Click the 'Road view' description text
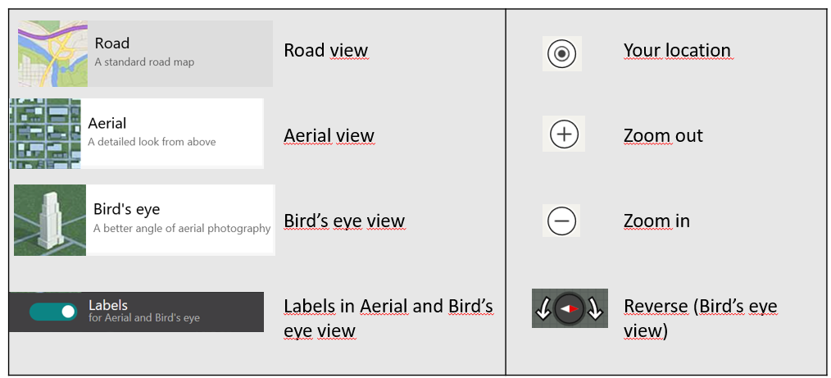This screenshot has width=831, height=378. coord(325,51)
